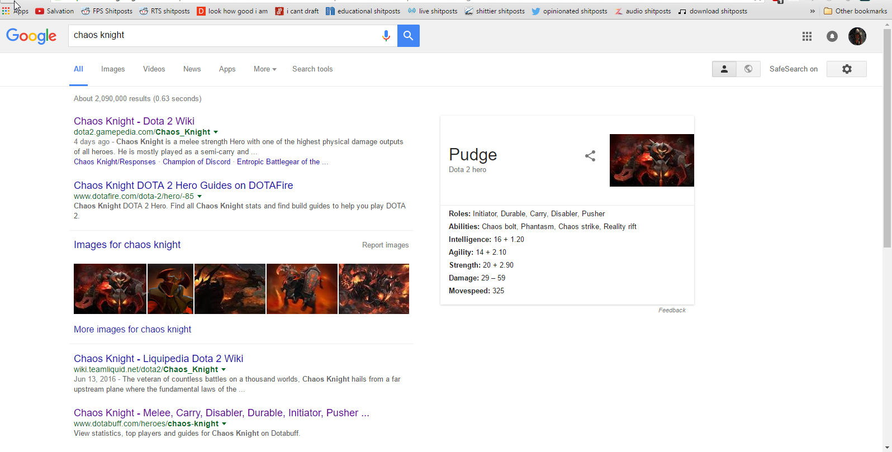Screen dimensions: 892x452
Task: Expand overflow bookmarks chevron
Action: coord(813,11)
